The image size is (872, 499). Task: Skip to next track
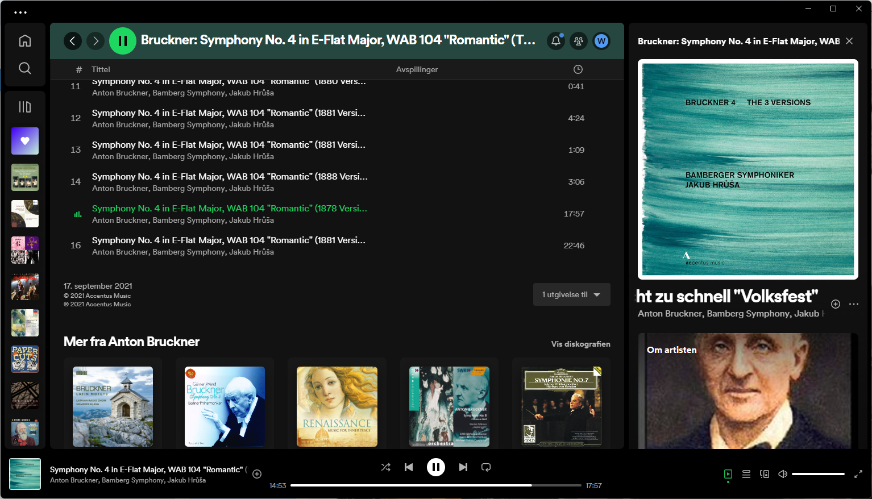click(463, 467)
